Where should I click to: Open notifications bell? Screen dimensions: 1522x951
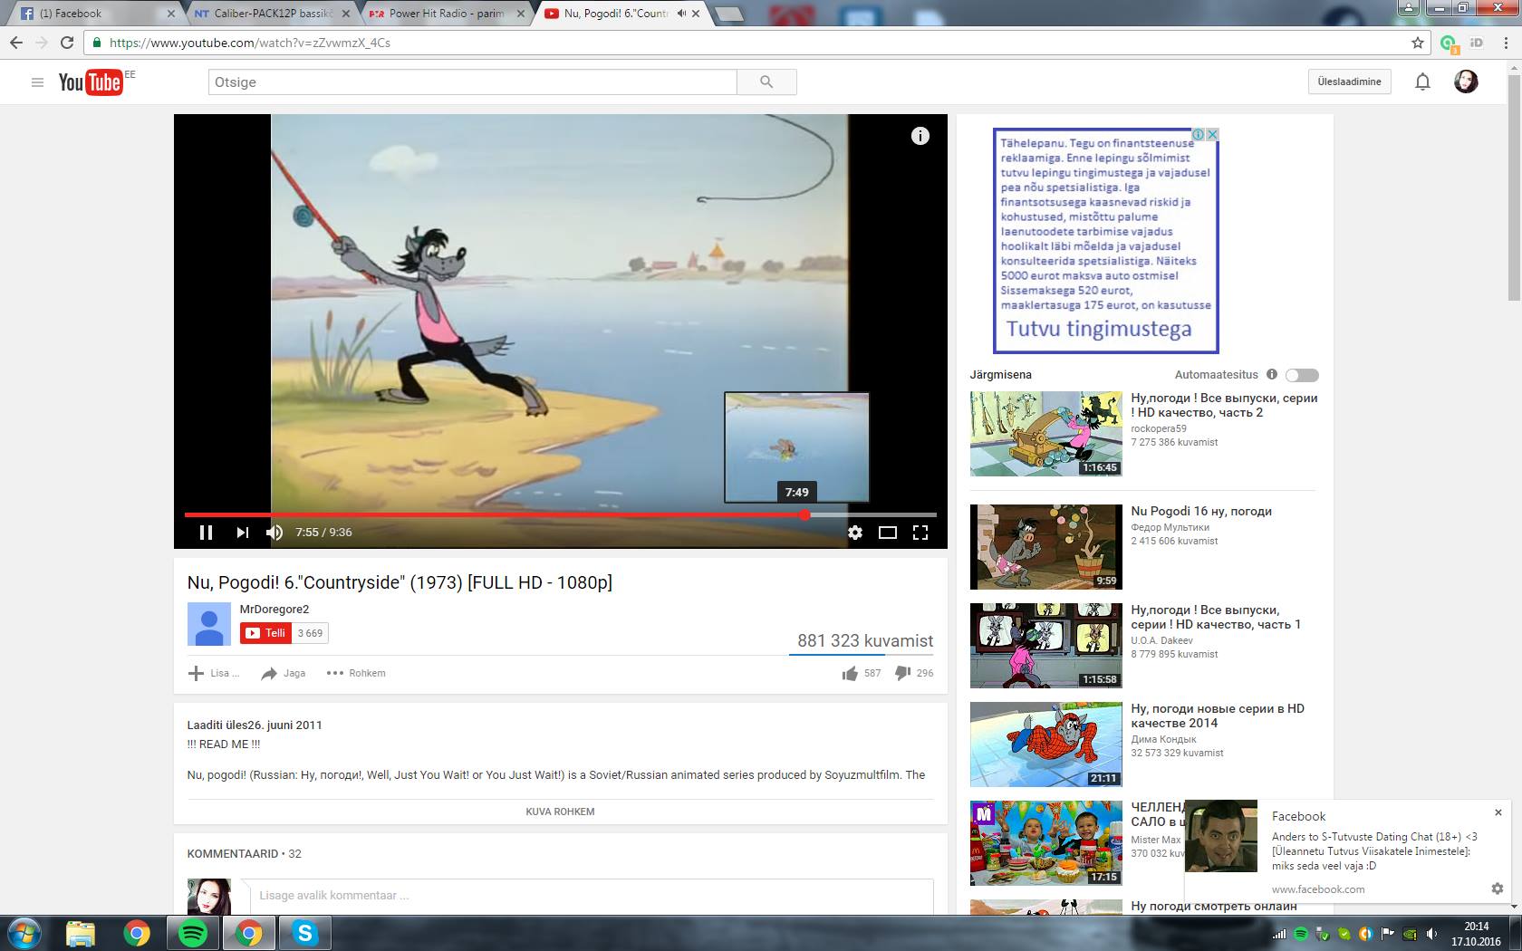tap(1422, 82)
